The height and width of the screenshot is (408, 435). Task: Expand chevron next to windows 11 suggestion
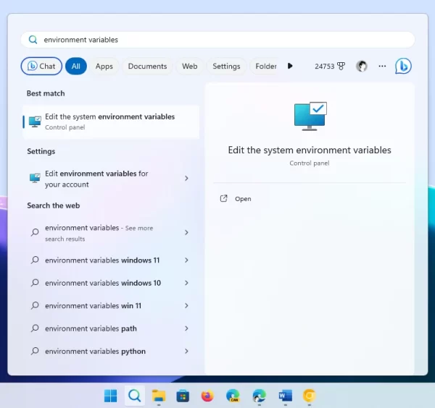point(186,260)
